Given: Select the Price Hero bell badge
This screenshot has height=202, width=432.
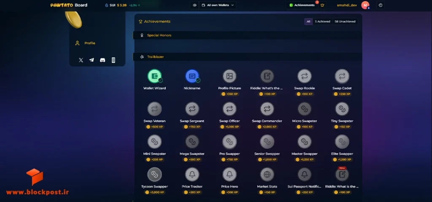Looking at the screenshot, I should [x=229, y=174].
